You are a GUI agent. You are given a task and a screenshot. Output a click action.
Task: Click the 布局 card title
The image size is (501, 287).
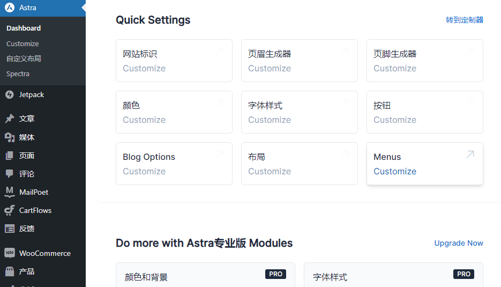pos(257,157)
